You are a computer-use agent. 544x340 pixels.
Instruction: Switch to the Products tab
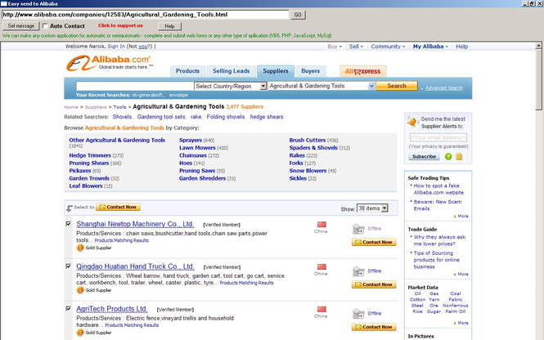pyautogui.click(x=187, y=71)
